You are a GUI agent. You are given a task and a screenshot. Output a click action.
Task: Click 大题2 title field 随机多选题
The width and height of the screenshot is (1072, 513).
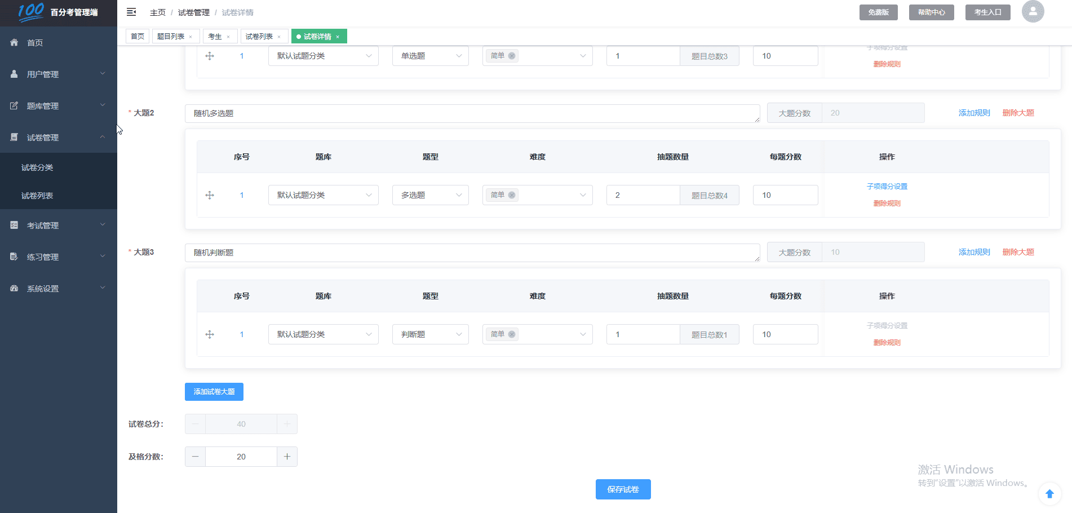click(x=471, y=113)
